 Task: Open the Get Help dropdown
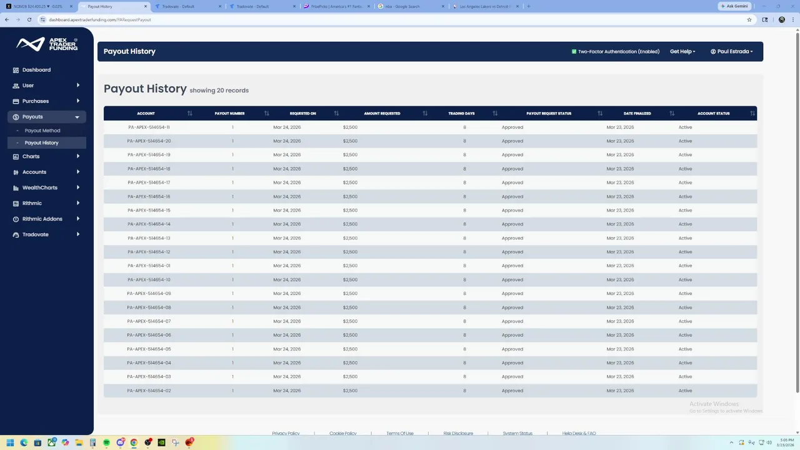682,51
